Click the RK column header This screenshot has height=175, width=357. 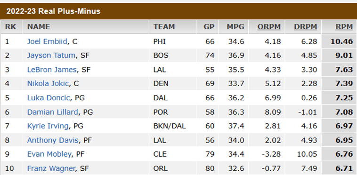pyautogui.click(x=11, y=27)
